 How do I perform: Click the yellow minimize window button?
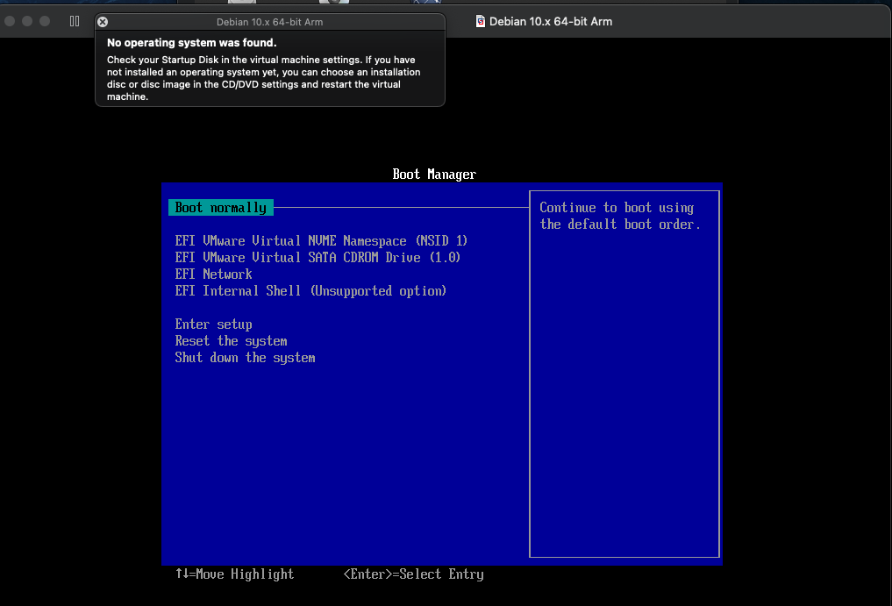(x=26, y=21)
